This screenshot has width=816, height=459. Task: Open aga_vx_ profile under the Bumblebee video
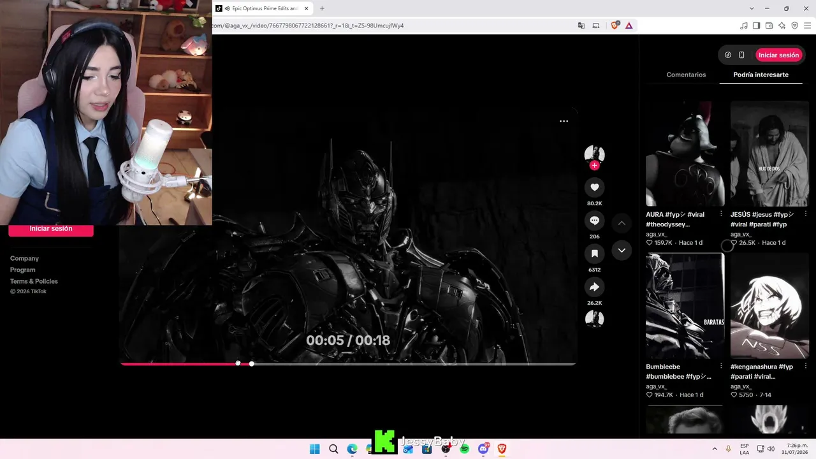pos(656,386)
